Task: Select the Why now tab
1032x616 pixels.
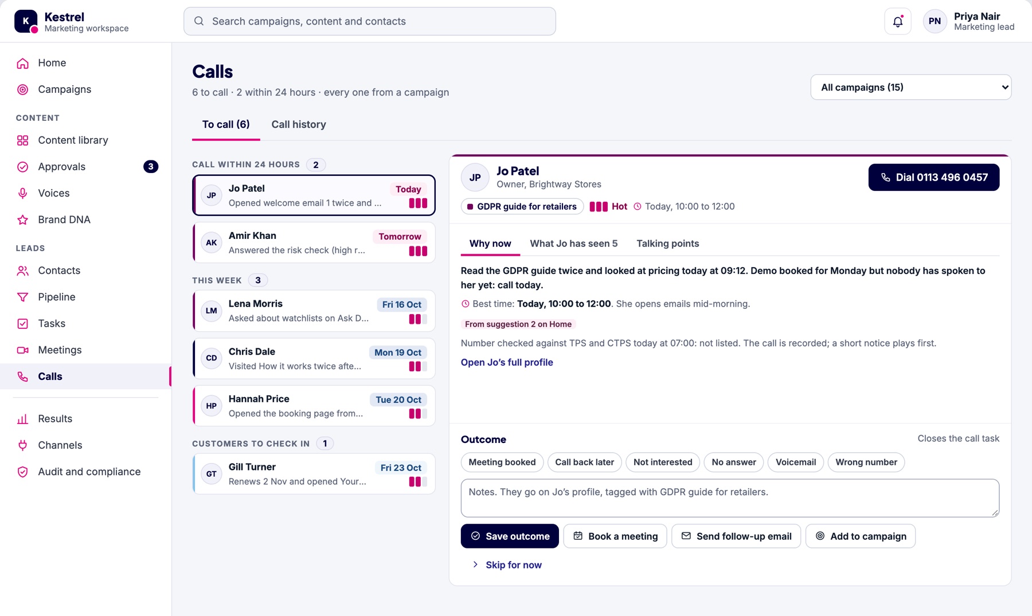Action: pyautogui.click(x=490, y=244)
